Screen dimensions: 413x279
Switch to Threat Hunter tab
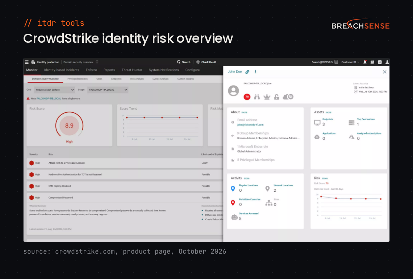pyautogui.click(x=132, y=70)
